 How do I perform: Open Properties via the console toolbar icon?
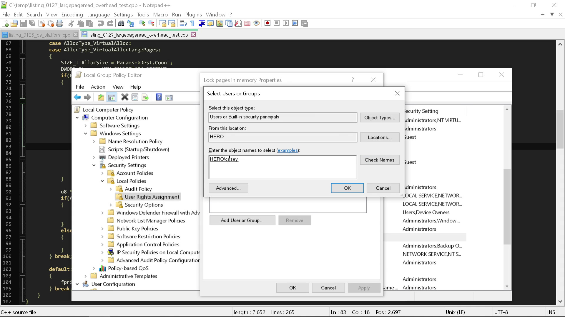click(135, 97)
